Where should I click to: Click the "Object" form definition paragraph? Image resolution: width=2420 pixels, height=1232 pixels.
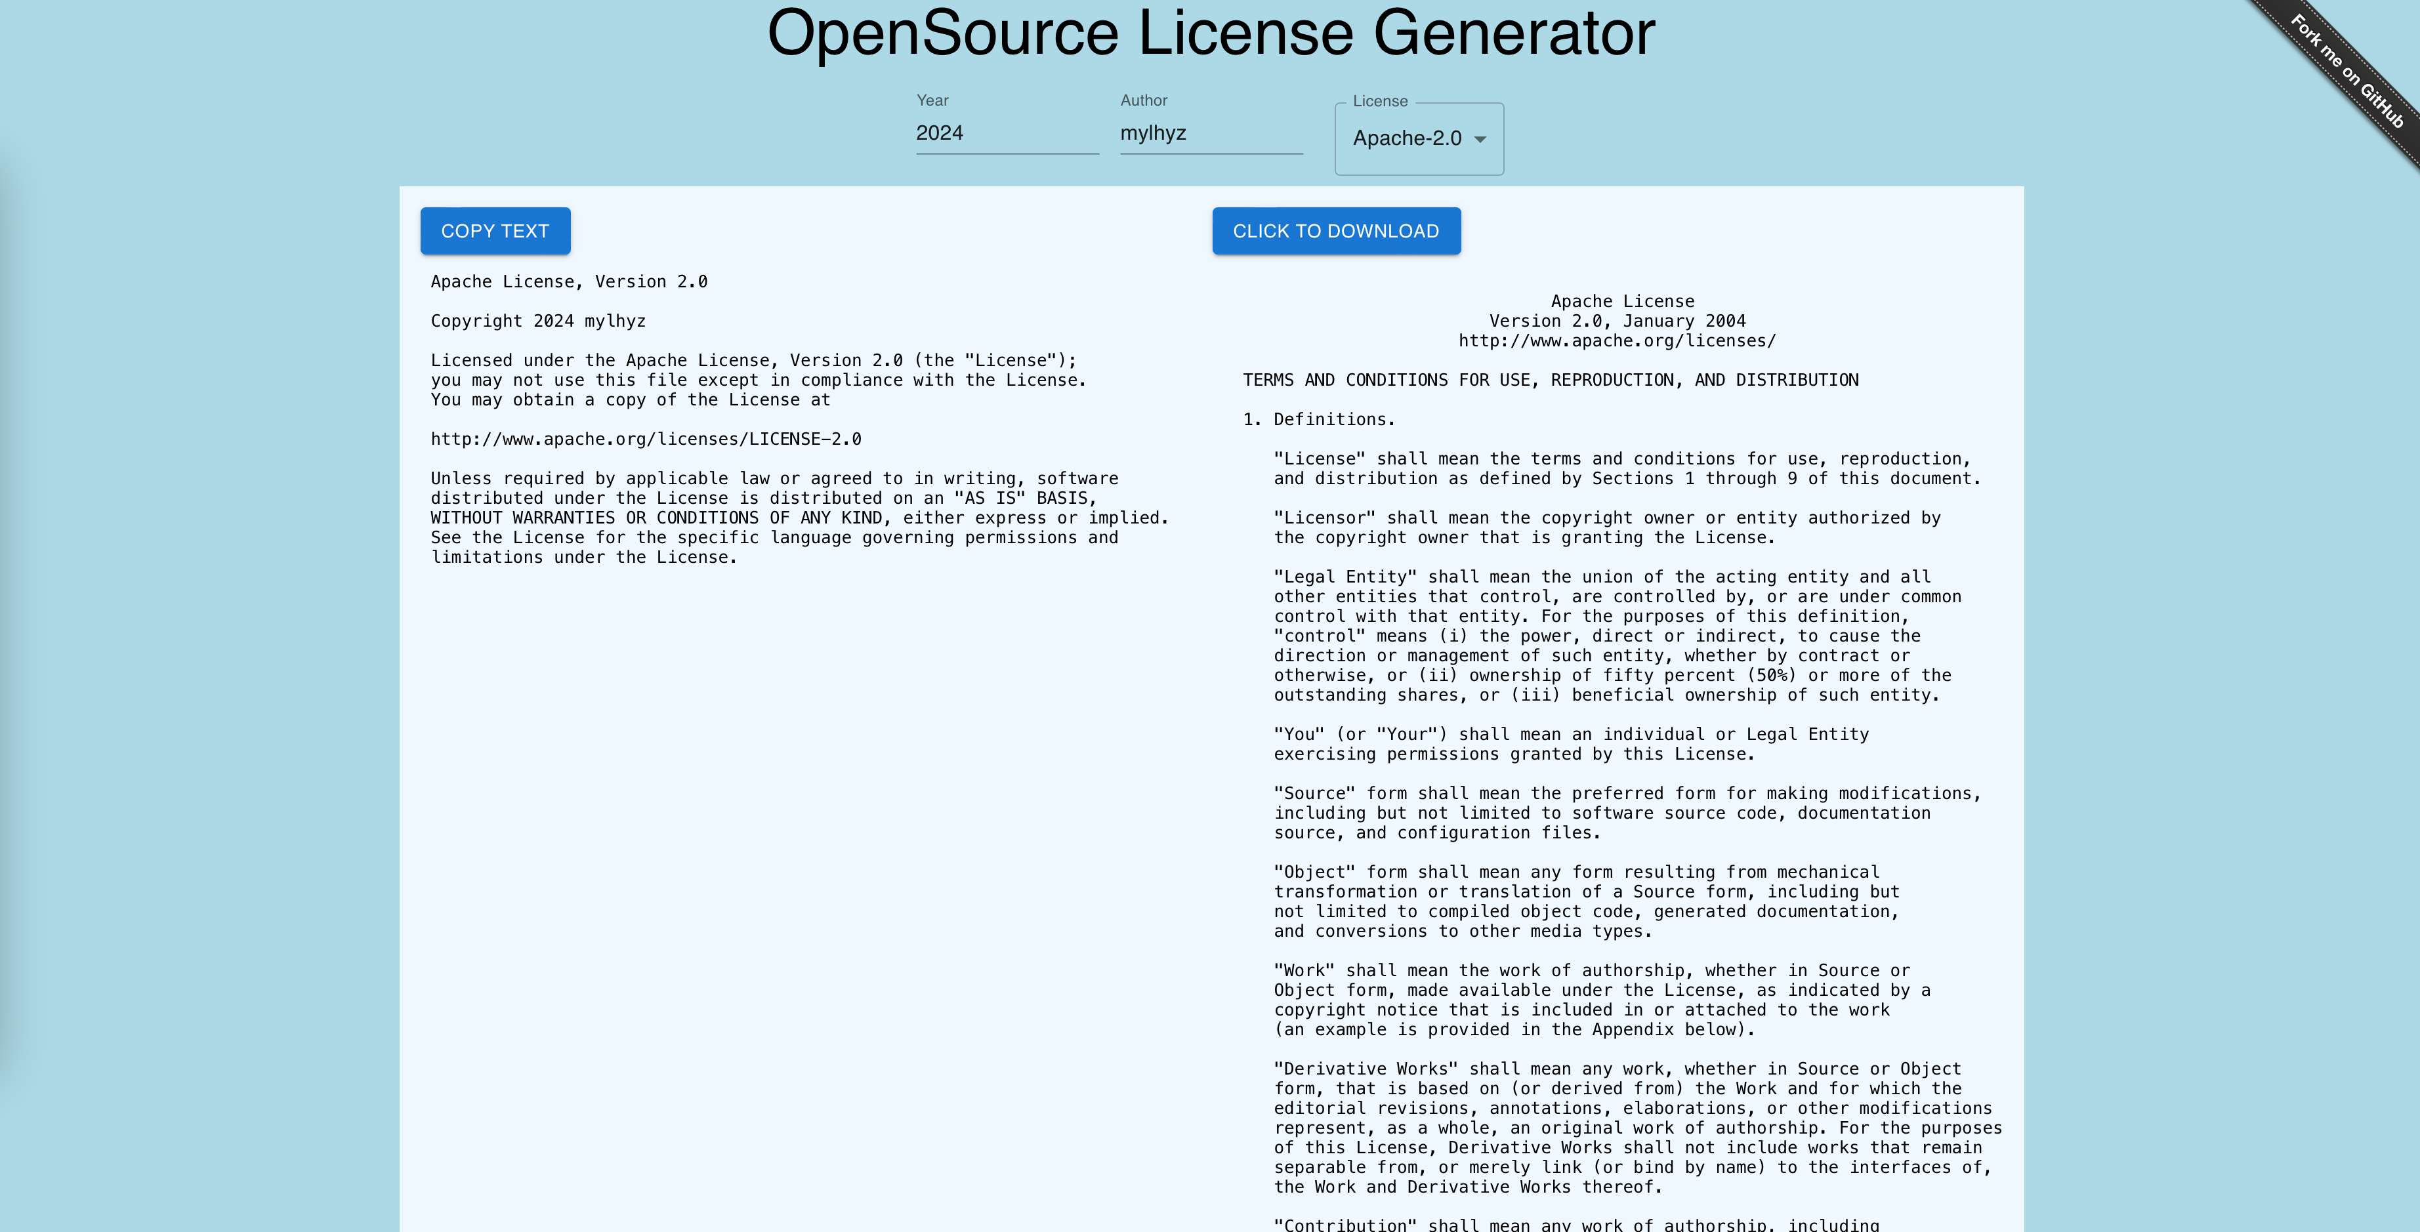tap(1587, 901)
